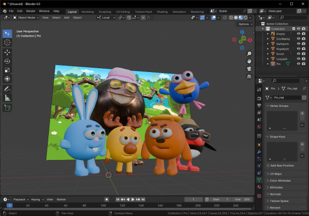309x216 pixels.
Task: Expand the Pin tree item in outliner
Action: (268, 64)
